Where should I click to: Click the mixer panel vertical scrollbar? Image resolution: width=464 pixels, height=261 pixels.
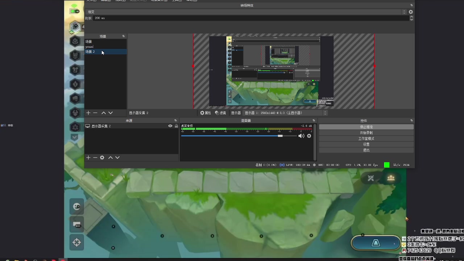pos(315,142)
